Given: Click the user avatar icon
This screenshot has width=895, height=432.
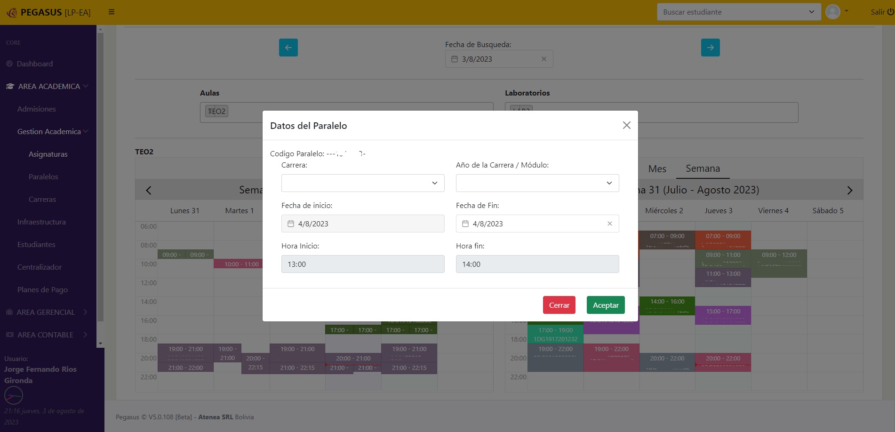Looking at the screenshot, I should [x=832, y=12].
